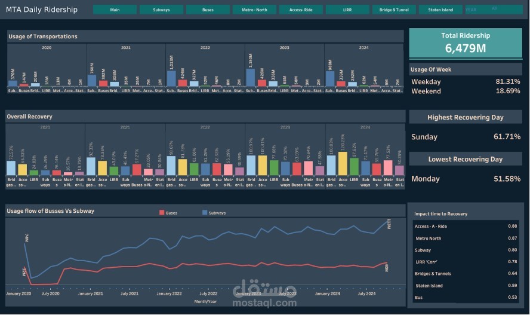Click the blue Subways legend swatch
The image size is (530, 315).
tap(205, 213)
